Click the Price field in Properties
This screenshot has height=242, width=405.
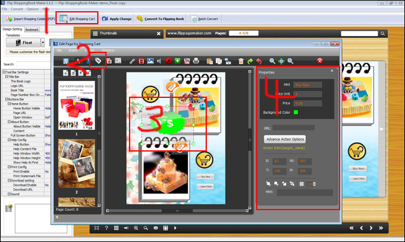pos(308,103)
